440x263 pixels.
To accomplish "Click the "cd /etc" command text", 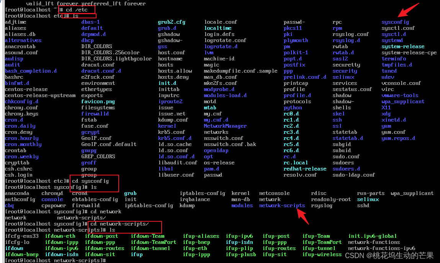I will (x=77, y=10).
